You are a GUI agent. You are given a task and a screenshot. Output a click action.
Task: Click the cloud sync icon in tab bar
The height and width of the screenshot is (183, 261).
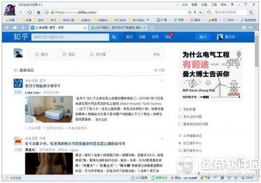[15, 27]
